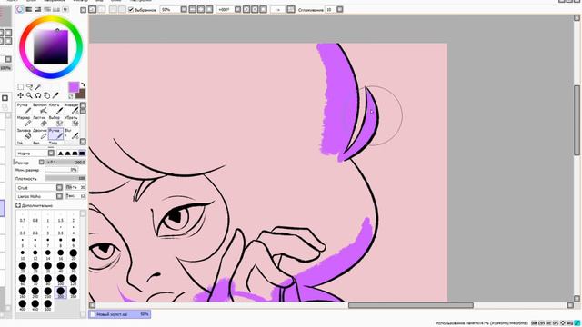Select the magic wand tool
The height and width of the screenshot is (327, 582).
pyautogui.click(x=38, y=87)
